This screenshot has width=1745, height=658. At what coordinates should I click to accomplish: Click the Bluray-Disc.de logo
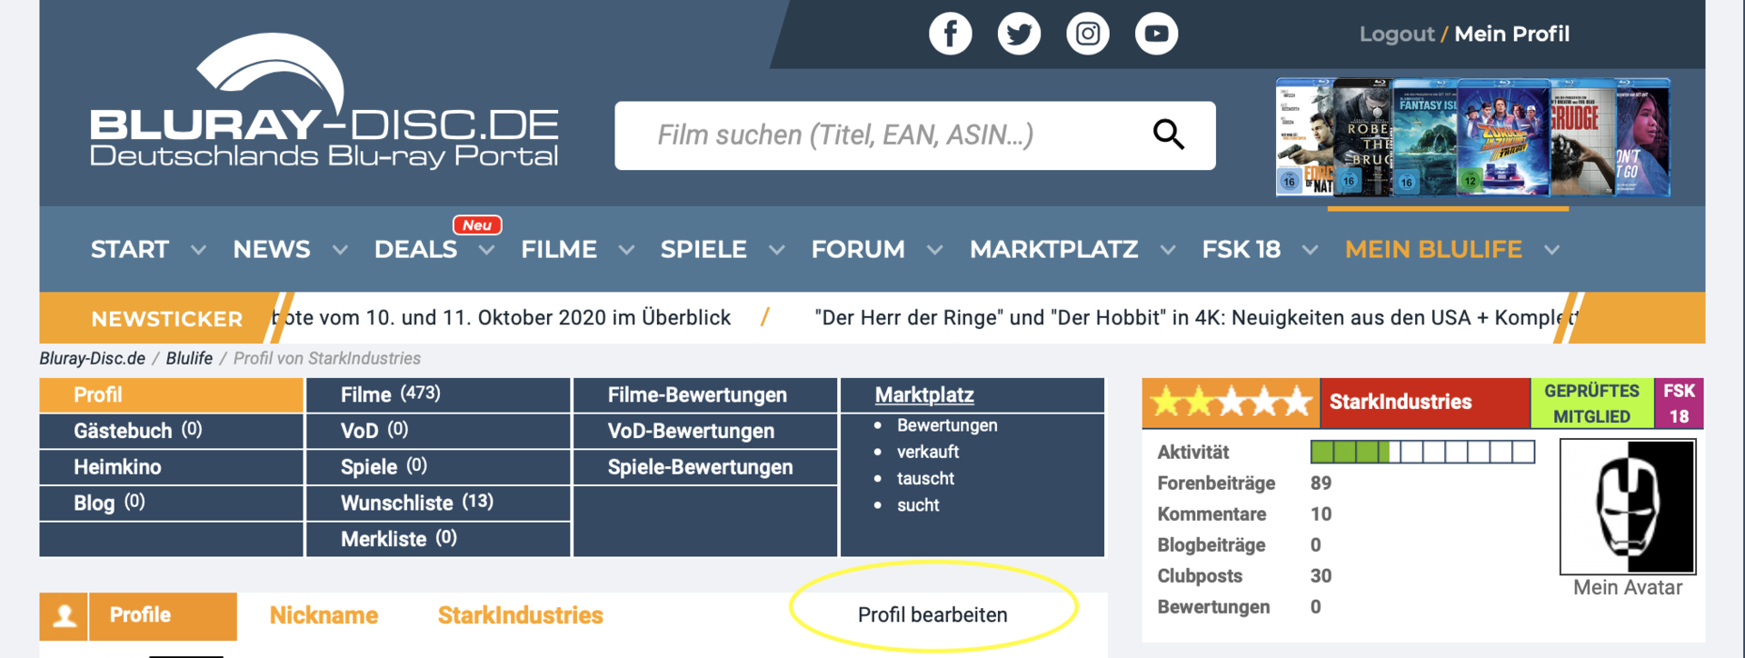pos(324,102)
